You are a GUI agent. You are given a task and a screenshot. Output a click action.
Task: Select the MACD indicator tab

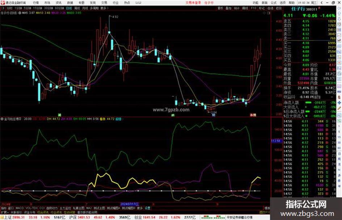click(20, 208)
